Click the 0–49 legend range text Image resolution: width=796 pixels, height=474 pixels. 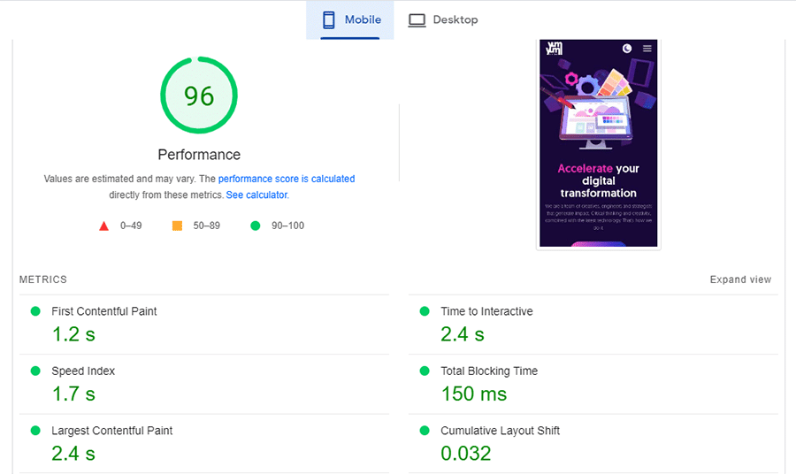tap(131, 226)
